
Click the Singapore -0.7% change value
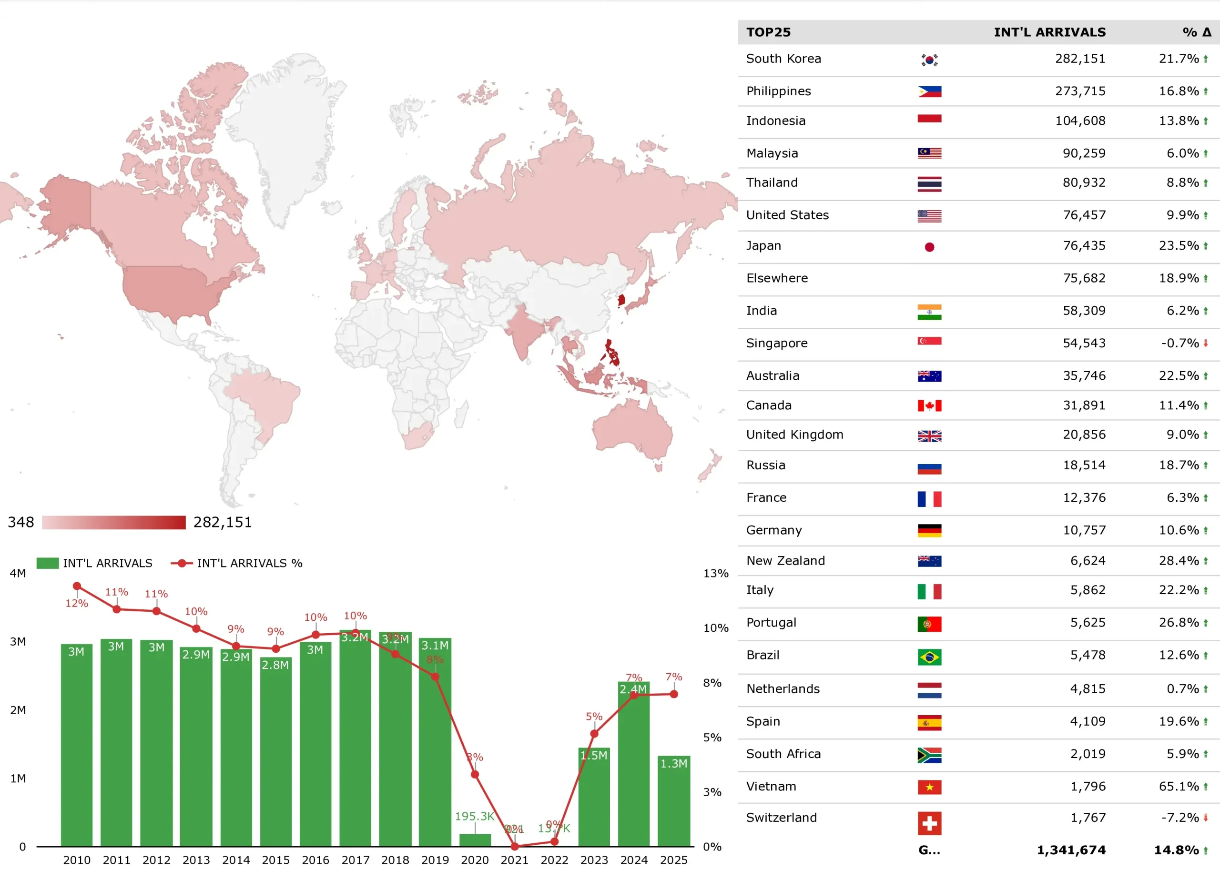point(1179,343)
